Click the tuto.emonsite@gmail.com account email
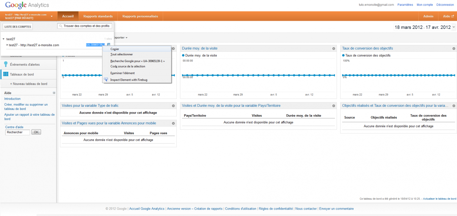Image resolution: width=457 pixels, height=216 pixels. coord(376,5)
